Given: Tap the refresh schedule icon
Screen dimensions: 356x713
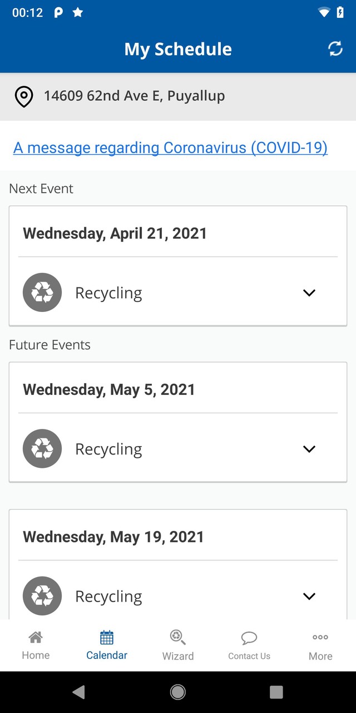Looking at the screenshot, I should coord(335,49).
